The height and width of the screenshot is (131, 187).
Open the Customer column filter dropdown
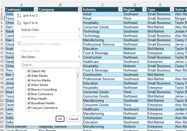pyautogui.click(x=36, y=9)
